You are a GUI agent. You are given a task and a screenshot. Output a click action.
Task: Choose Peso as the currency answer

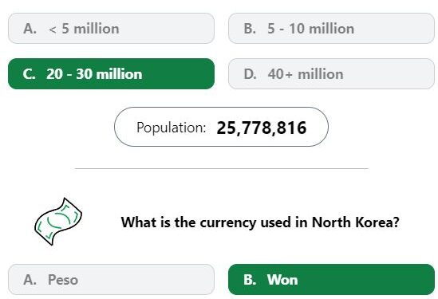point(111,279)
